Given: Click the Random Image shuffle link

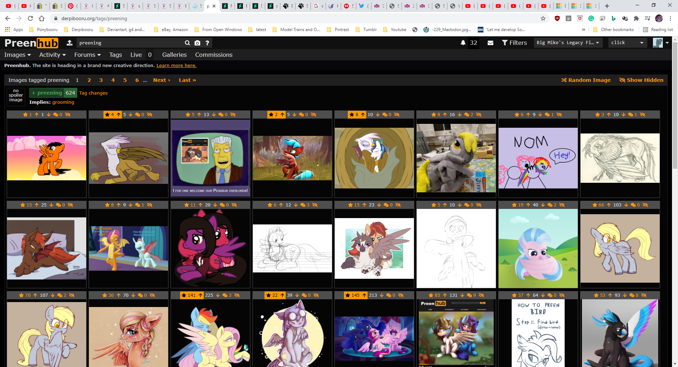Looking at the screenshot, I should (586, 80).
